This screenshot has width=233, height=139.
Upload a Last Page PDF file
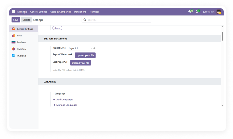(x=81, y=63)
